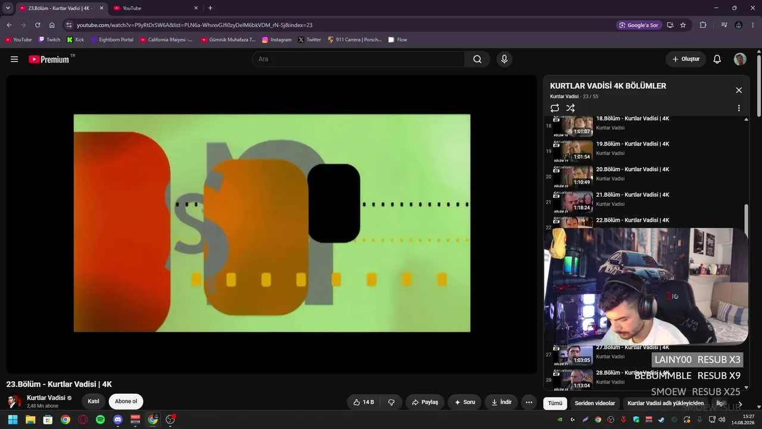Open the tab search dropdown

tap(8, 8)
